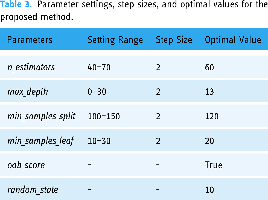Click the Setting Range column header
Image resolution: width=268 pixels, height=200 pixels.
[x=115, y=40]
